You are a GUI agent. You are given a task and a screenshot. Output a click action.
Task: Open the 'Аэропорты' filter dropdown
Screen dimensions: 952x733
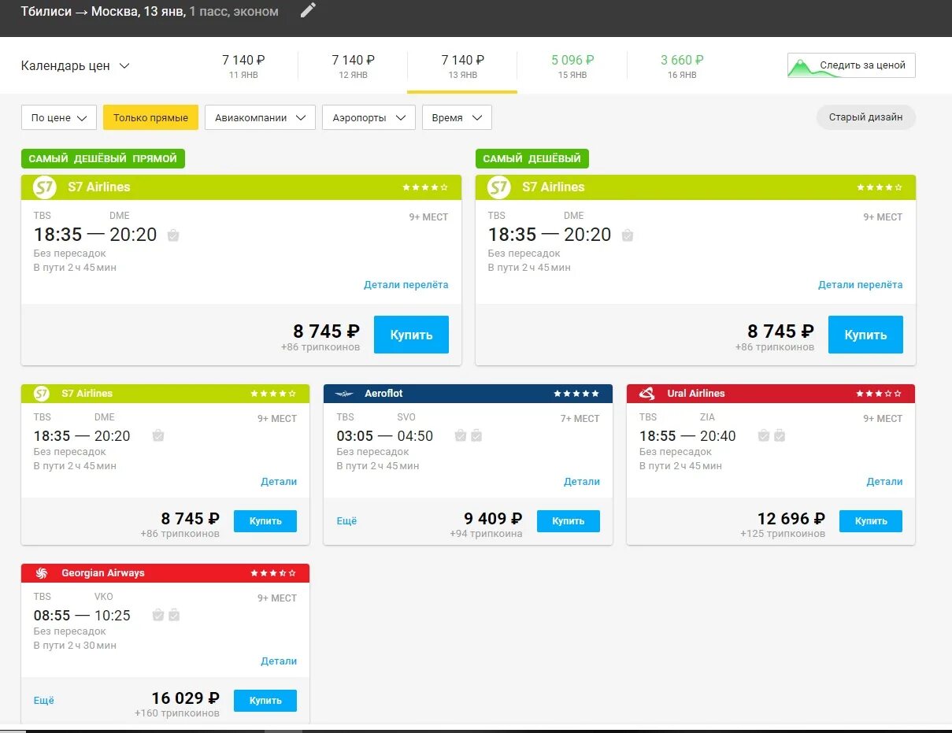point(369,117)
